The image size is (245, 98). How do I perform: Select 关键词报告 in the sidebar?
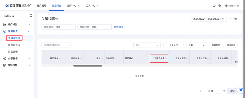point(14,38)
